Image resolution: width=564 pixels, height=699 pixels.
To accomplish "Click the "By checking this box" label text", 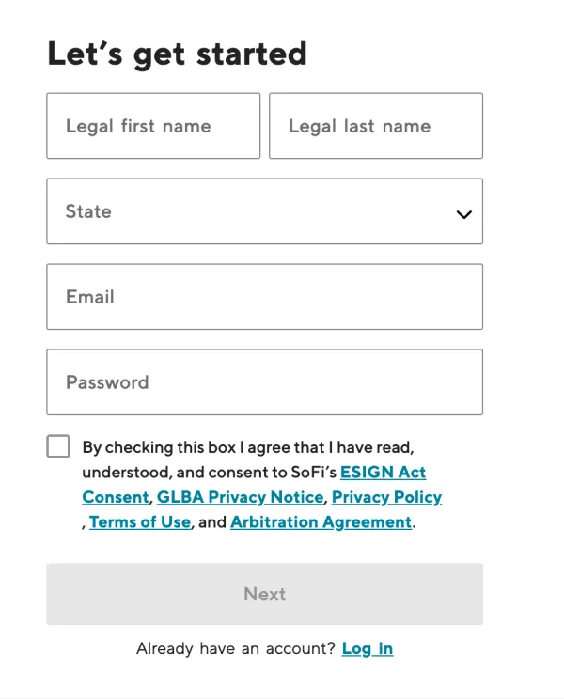I will [x=160, y=447].
